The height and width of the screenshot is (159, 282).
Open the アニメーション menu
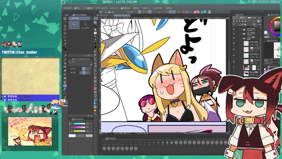coord(102,8)
